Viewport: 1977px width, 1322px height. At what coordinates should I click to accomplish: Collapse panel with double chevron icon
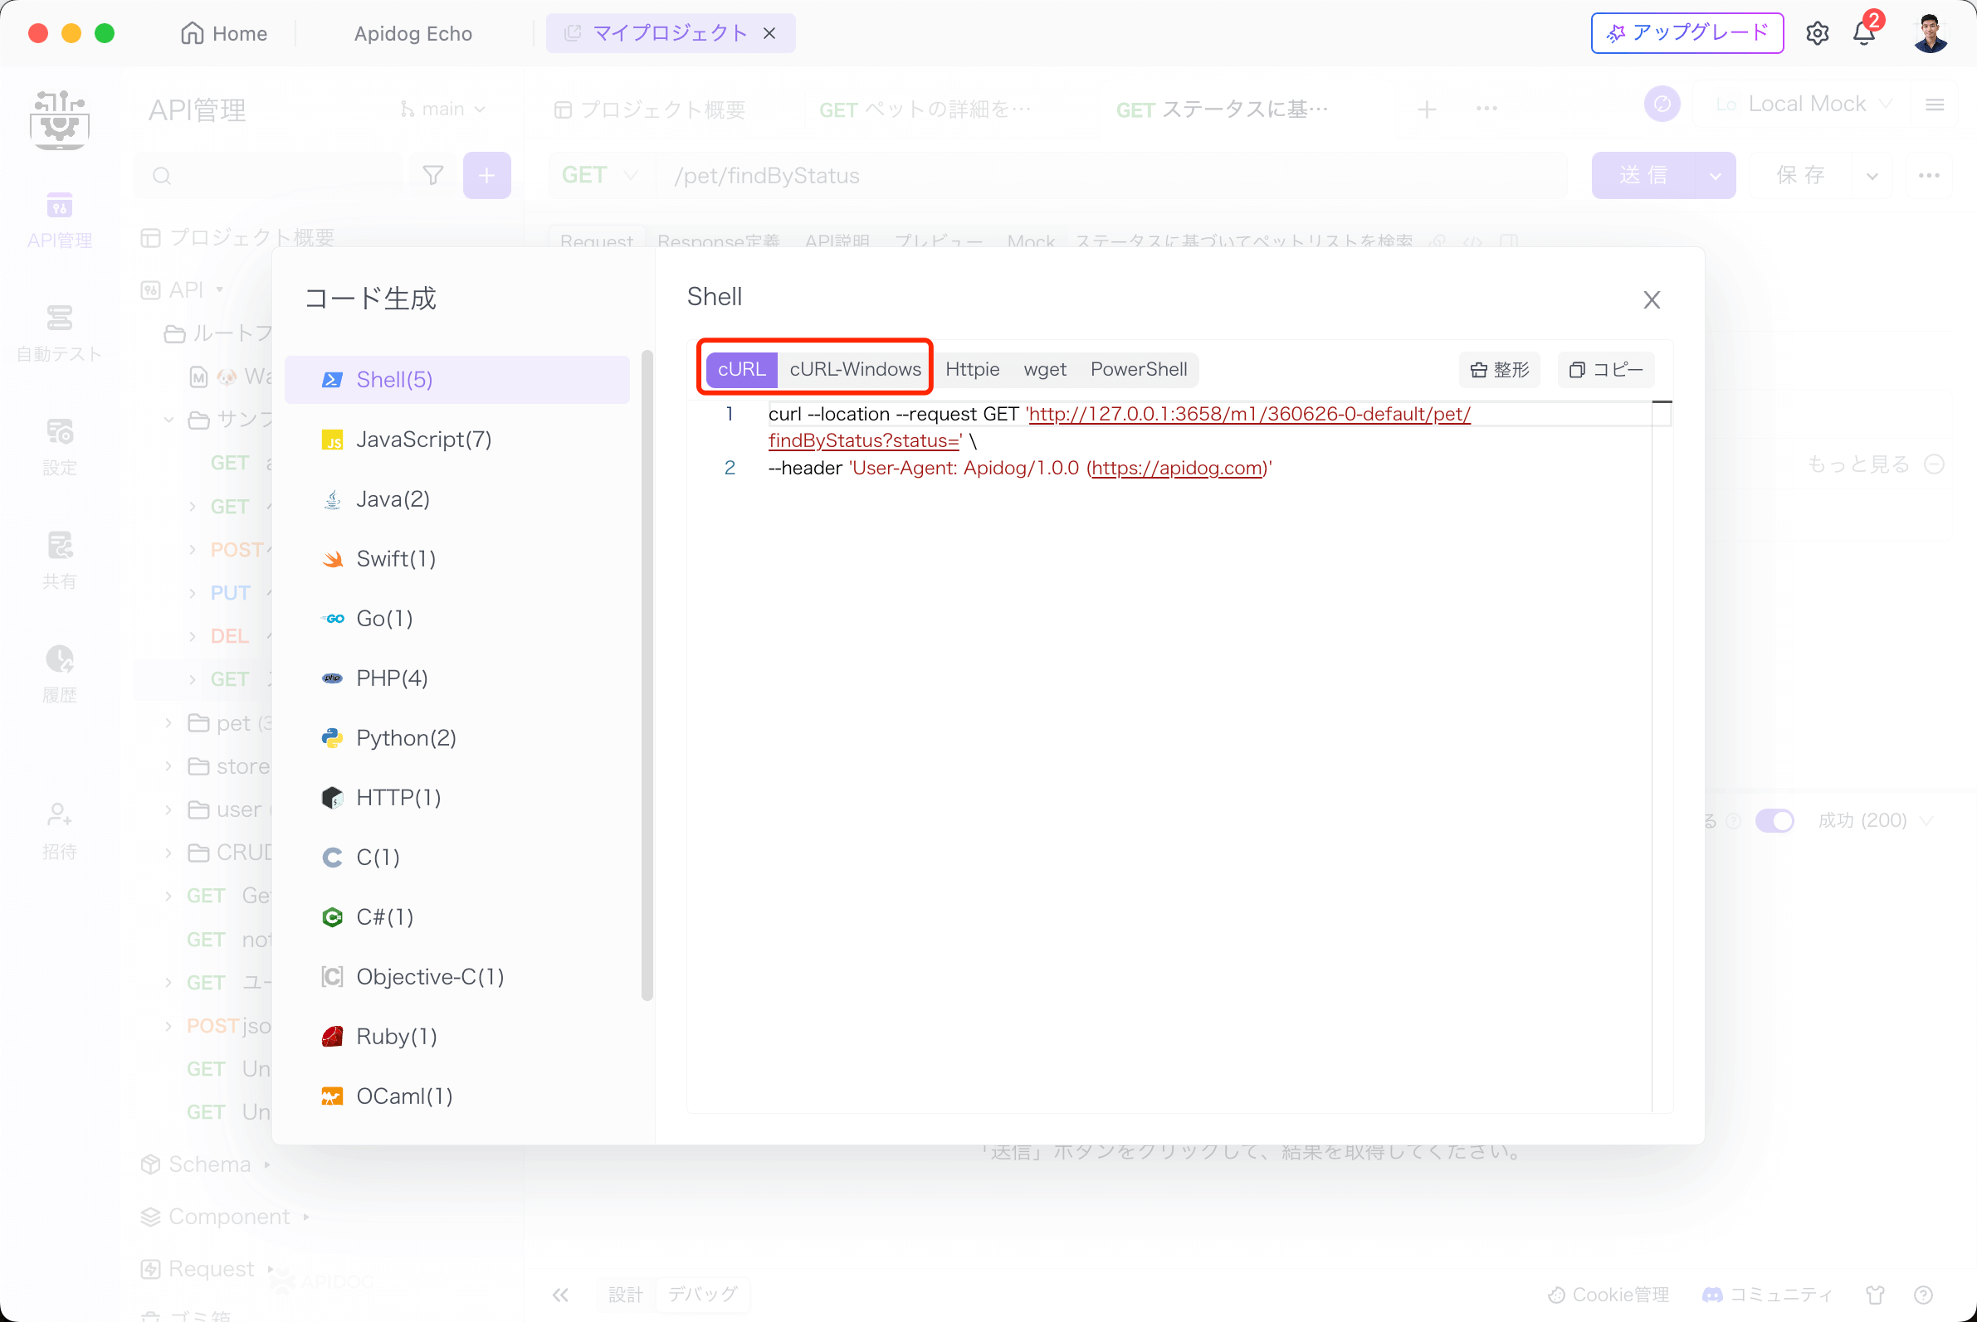click(560, 1295)
